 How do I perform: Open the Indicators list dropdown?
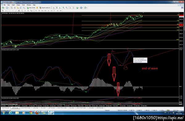[77, 8]
